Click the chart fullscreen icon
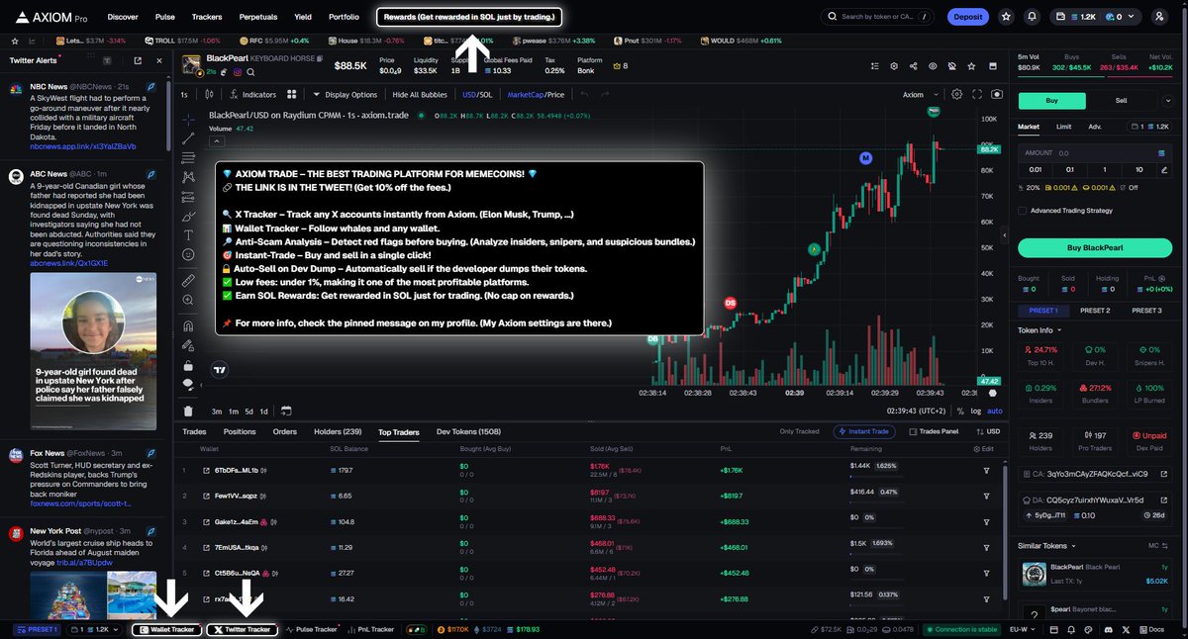 pyautogui.click(x=976, y=94)
